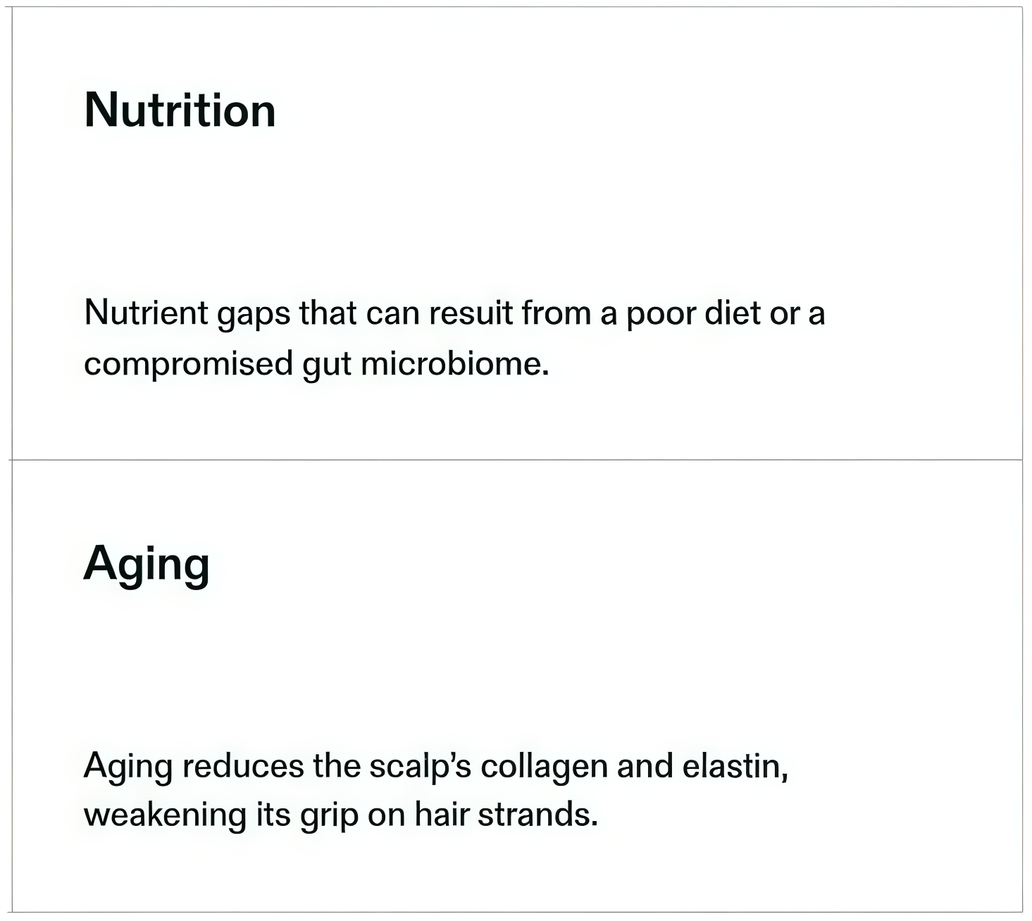Click the Aging heading

[147, 565]
